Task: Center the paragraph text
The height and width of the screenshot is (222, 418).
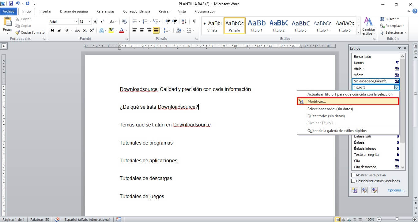Action: [x=142, y=30]
